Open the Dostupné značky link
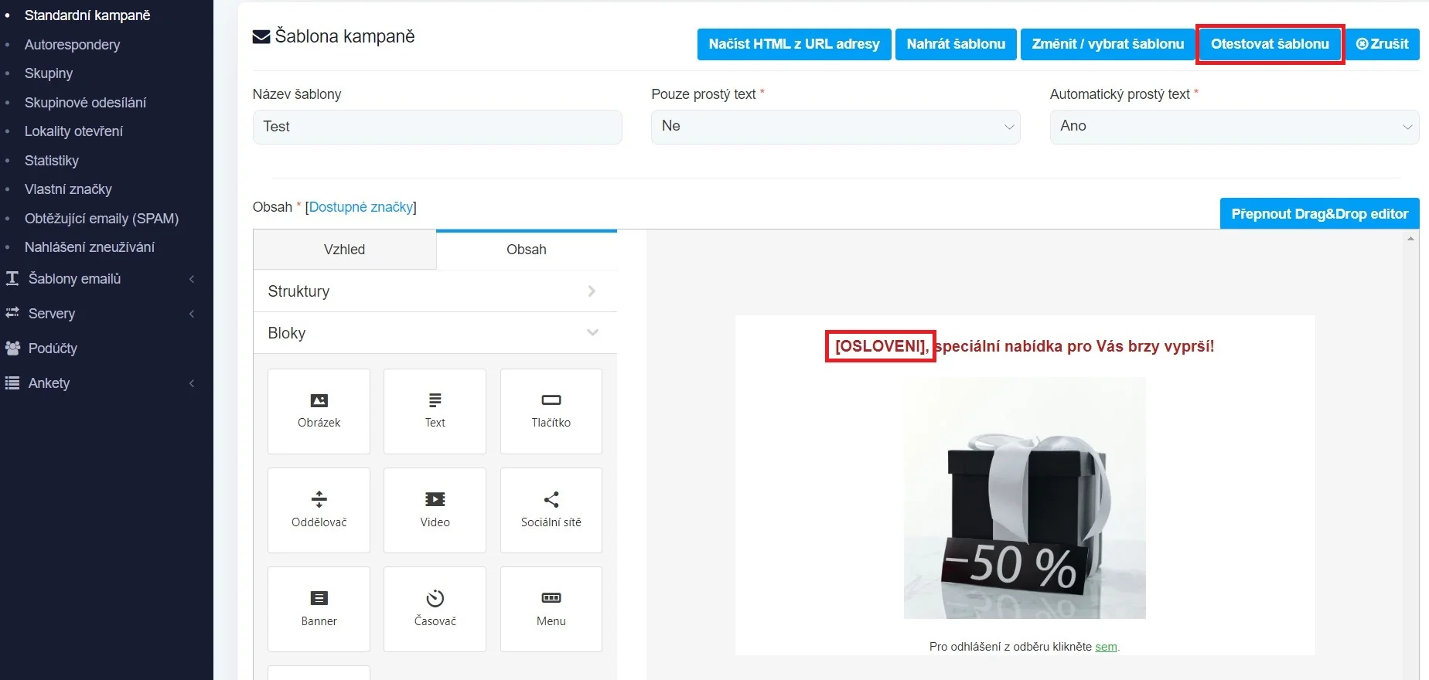The image size is (1429, 680). point(361,207)
